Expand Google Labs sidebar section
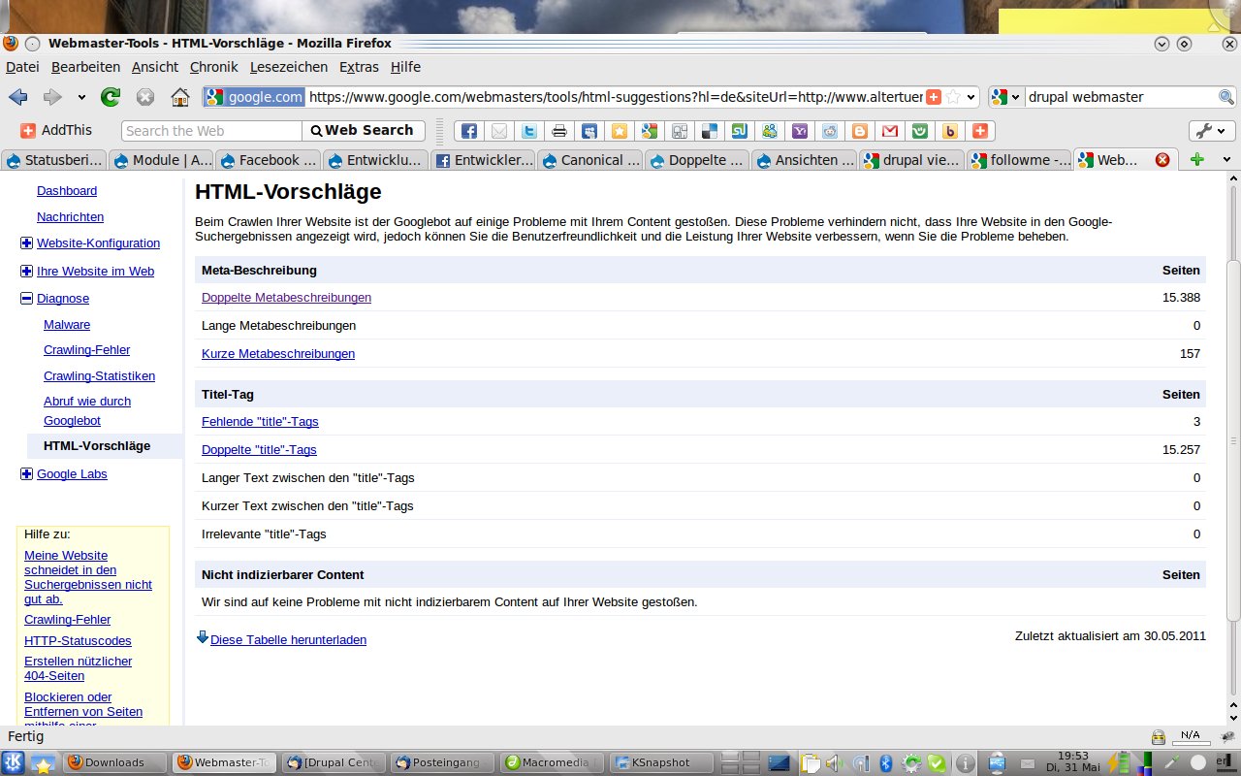The height and width of the screenshot is (776, 1241). [x=26, y=474]
